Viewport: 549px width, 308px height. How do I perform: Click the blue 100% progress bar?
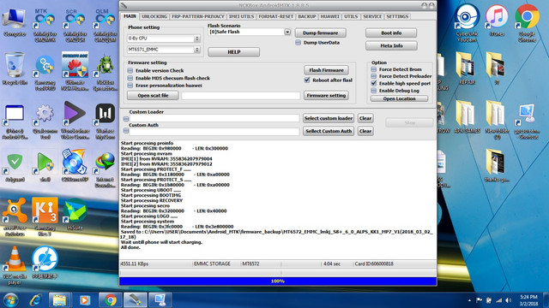click(x=278, y=281)
